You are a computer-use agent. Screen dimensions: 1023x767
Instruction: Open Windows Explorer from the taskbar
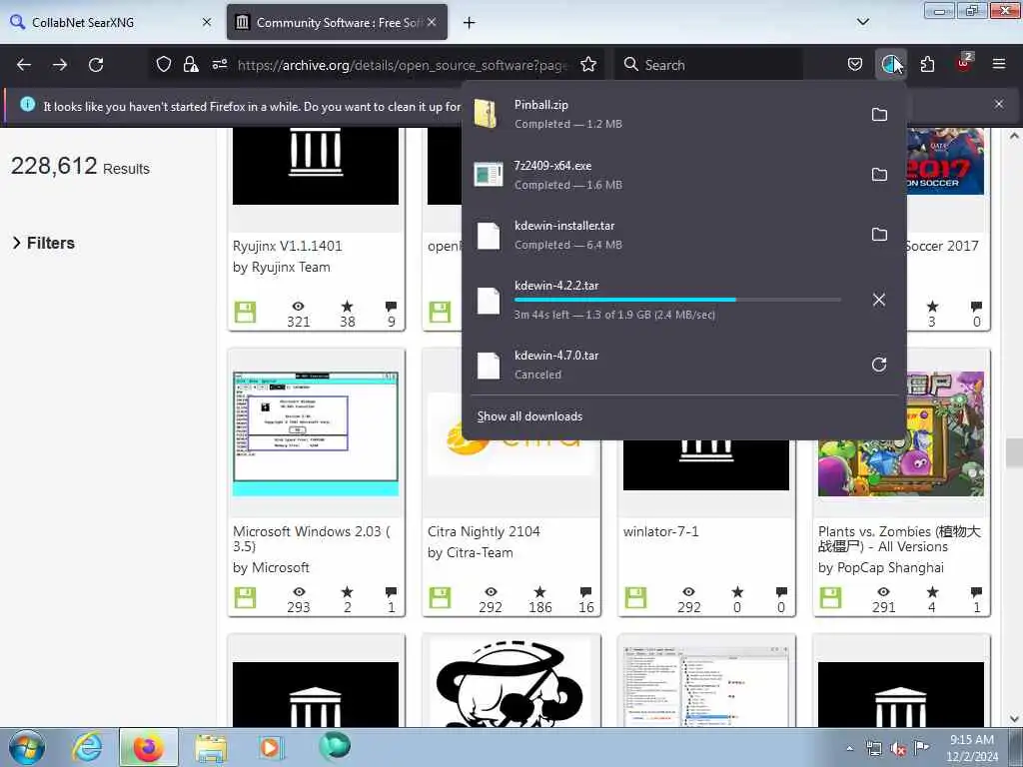pos(210,747)
